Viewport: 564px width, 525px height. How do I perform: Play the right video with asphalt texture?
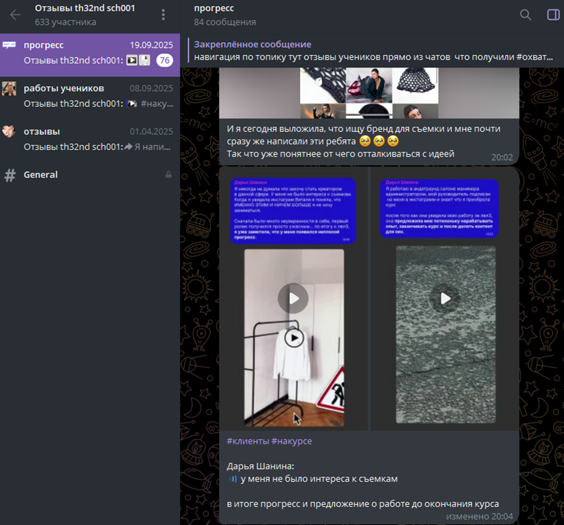445,298
